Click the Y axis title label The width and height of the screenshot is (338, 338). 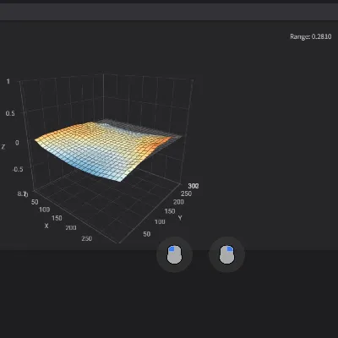[x=180, y=218]
